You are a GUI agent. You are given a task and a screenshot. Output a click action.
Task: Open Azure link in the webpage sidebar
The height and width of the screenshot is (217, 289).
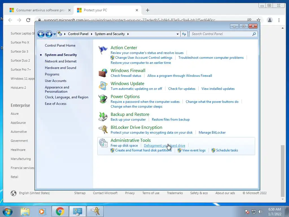click(x=15, y=114)
